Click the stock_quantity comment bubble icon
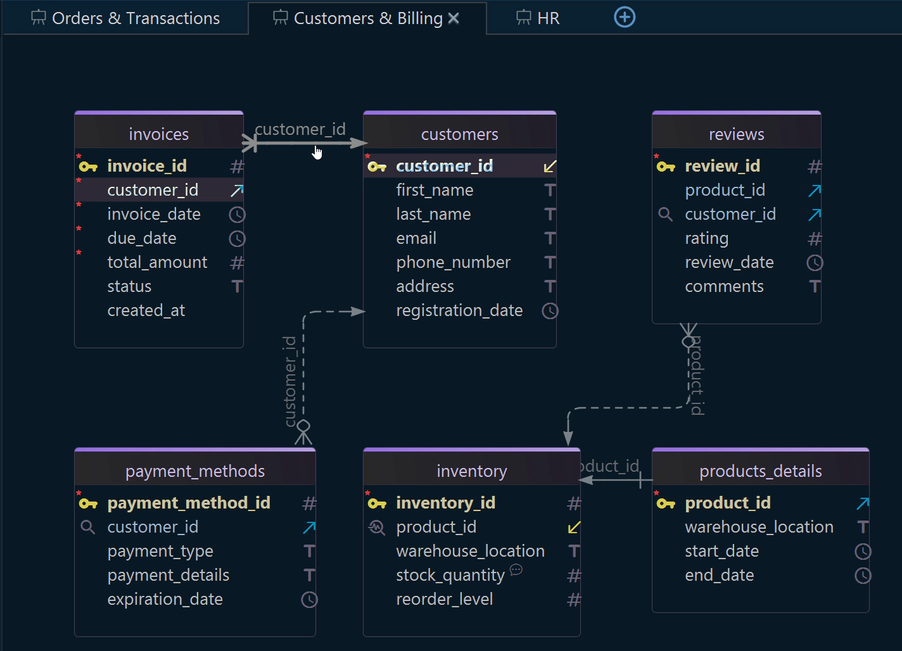The height and width of the screenshot is (651, 902). point(516,569)
